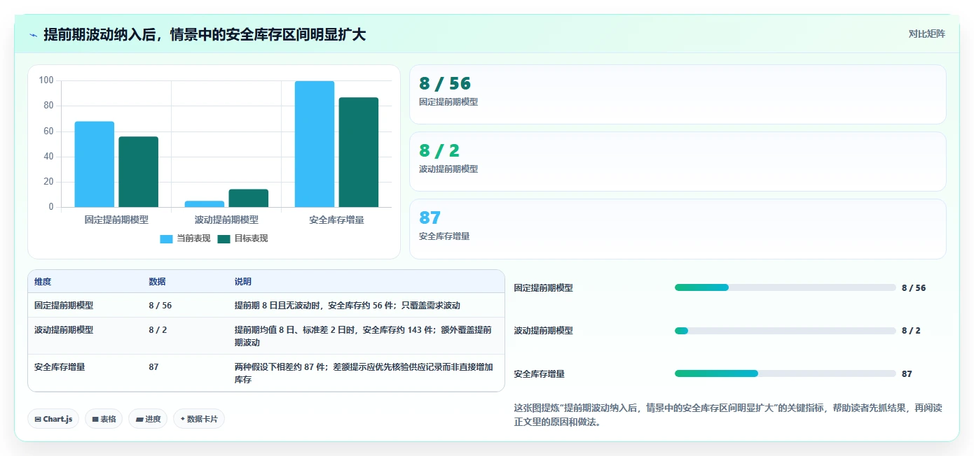Viewport: 974px width, 456px height.
Task: Click chart axis label 固定提前期模型
Action: coord(116,220)
